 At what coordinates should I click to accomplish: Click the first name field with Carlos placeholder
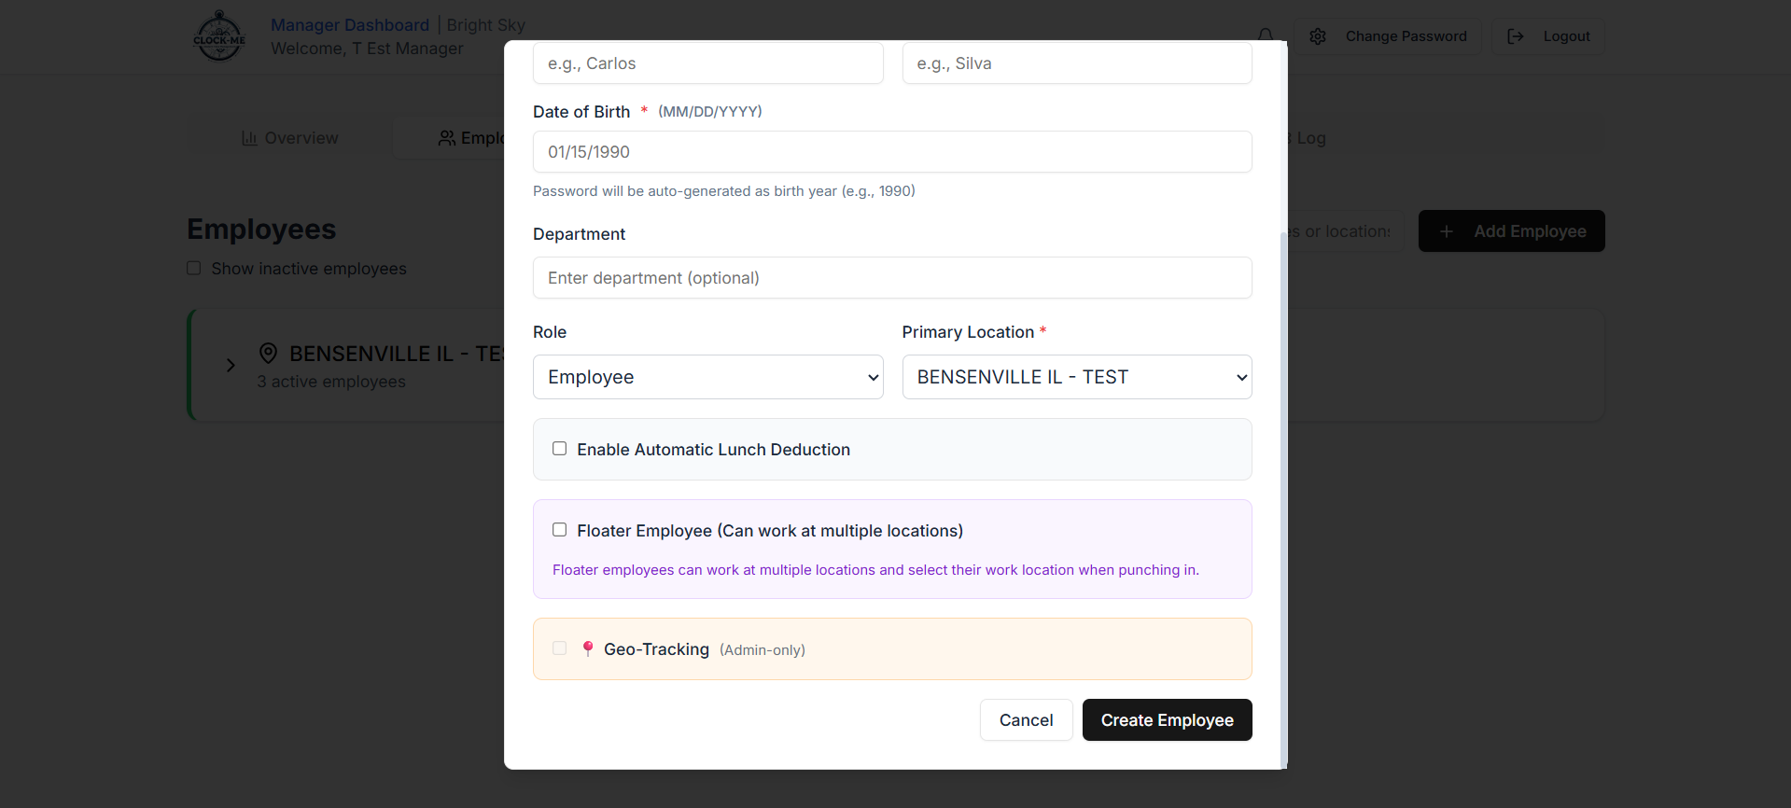(x=708, y=63)
